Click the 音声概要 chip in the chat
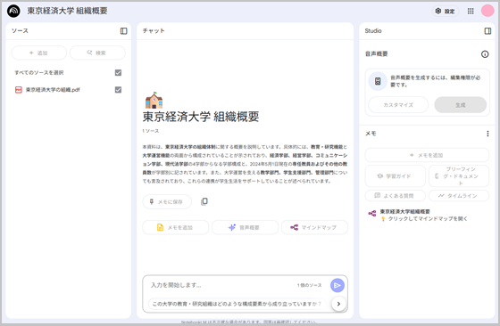Image resolution: width=500 pixels, height=326 pixels. [x=245, y=227]
